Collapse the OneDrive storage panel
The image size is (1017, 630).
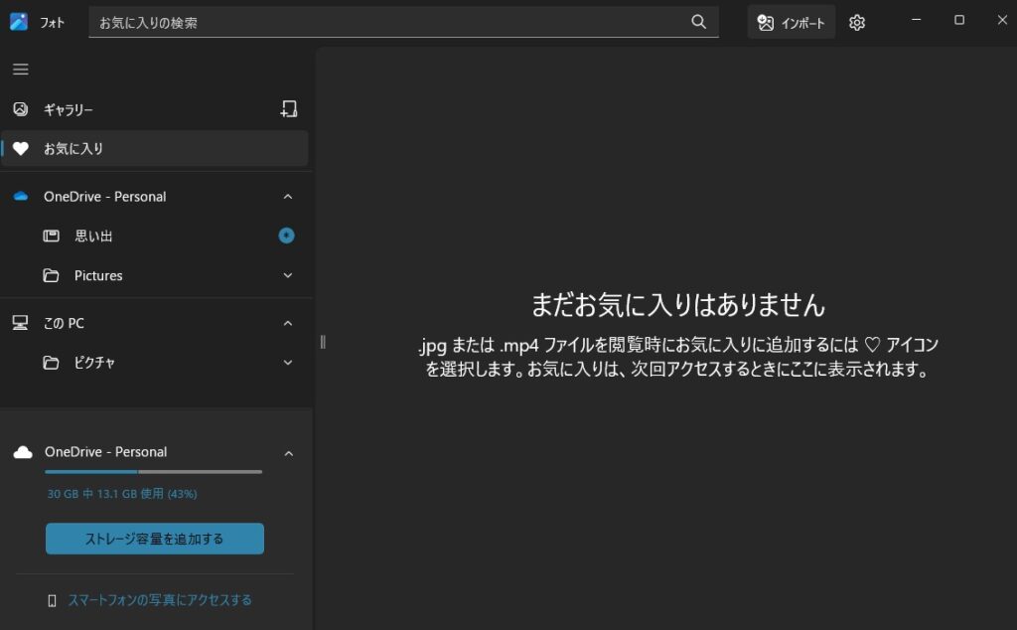[288, 453]
